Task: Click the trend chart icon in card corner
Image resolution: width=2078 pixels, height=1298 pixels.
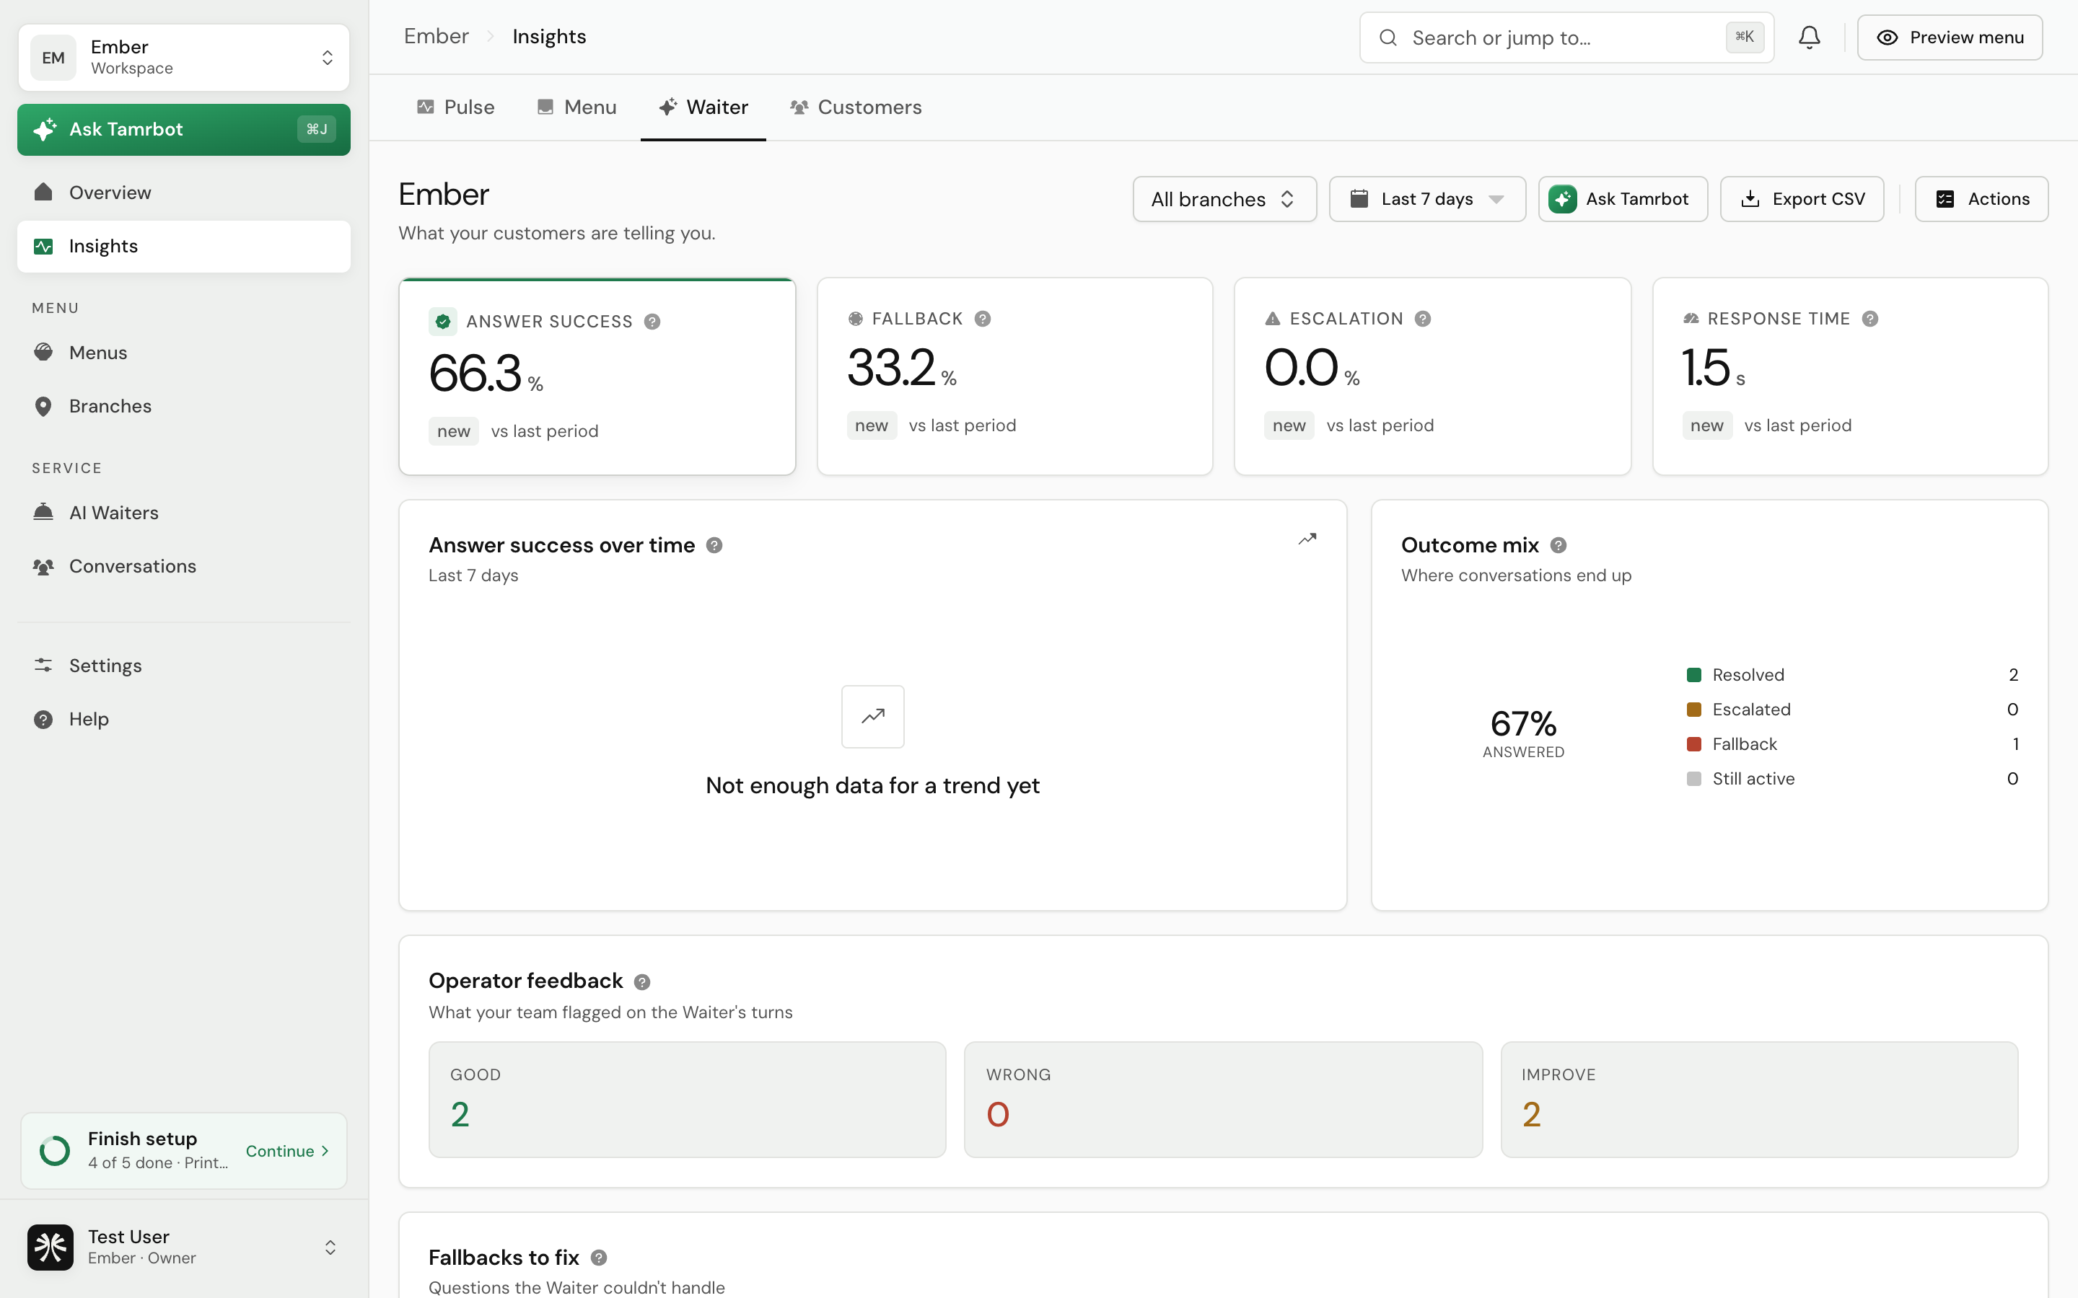Action: [1307, 539]
